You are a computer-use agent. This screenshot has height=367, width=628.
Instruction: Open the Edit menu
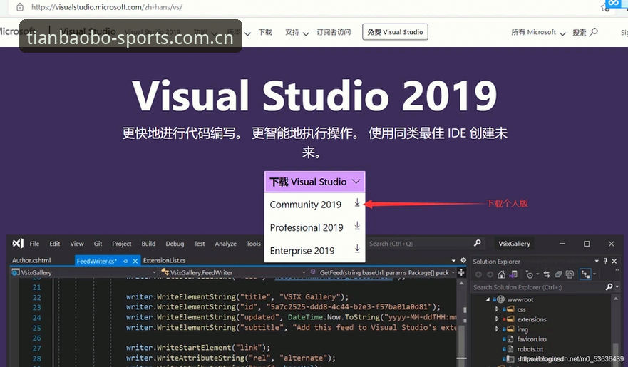[x=54, y=243]
